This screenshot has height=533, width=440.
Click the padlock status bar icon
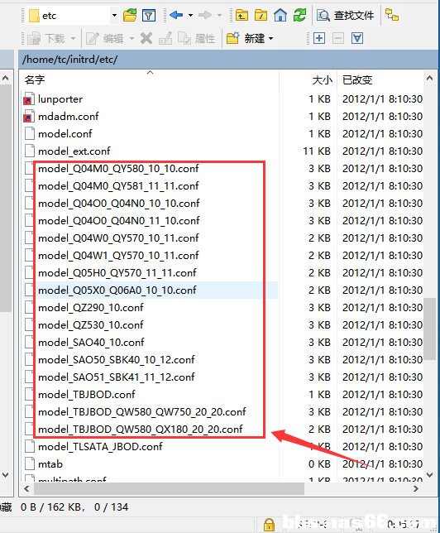(x=269, y=525)
